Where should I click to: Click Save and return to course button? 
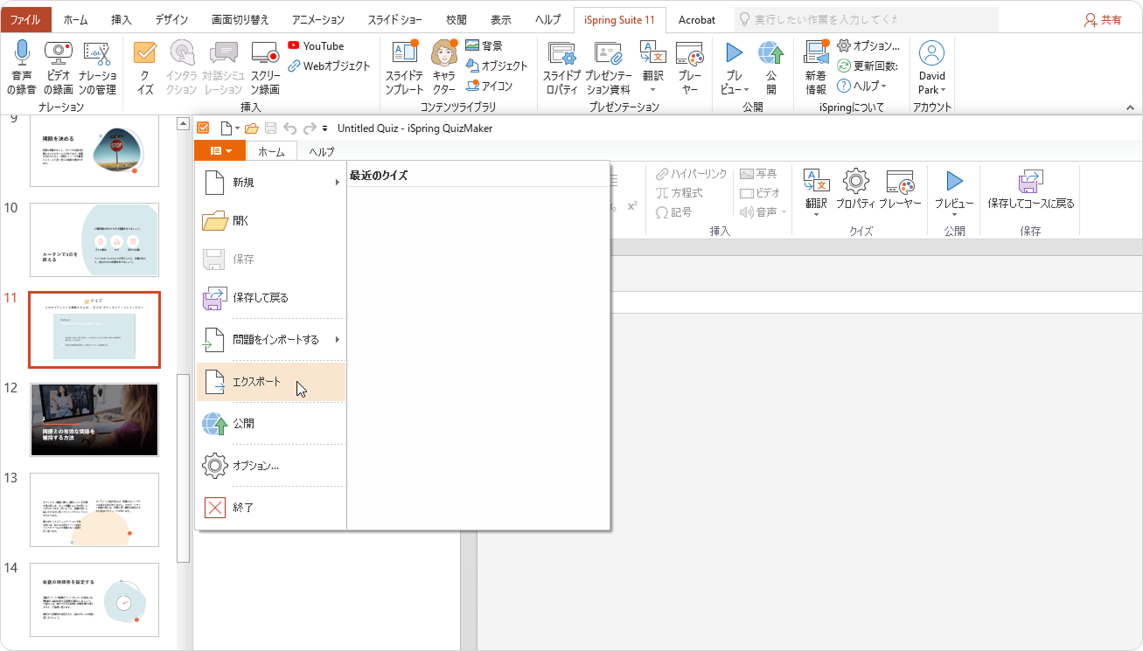[1030, 190]
